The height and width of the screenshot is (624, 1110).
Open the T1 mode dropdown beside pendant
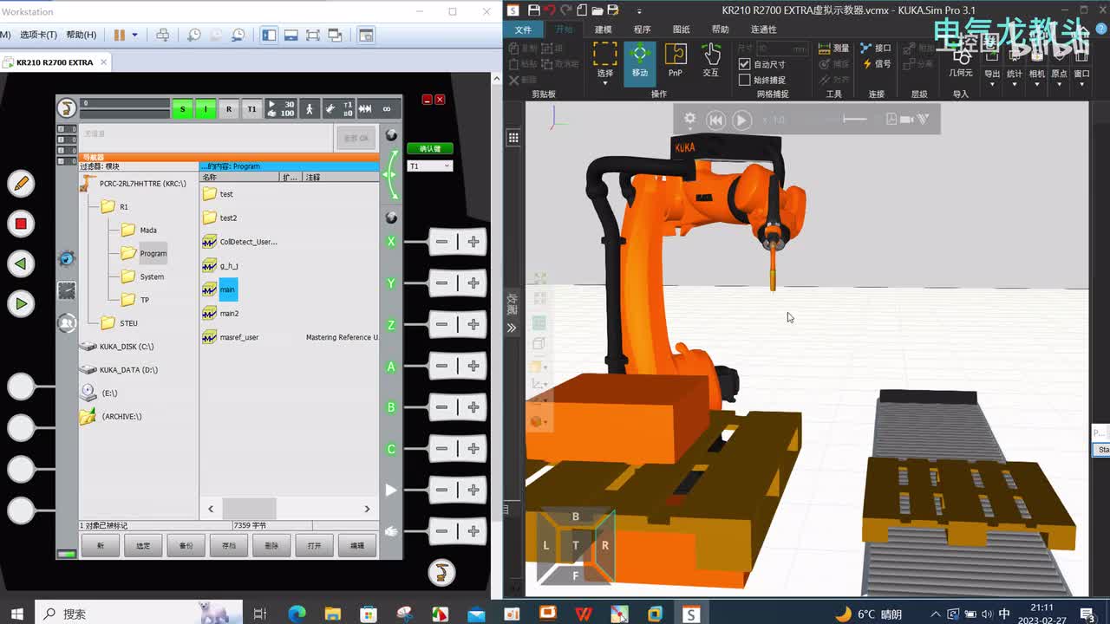tap(430, 166)
